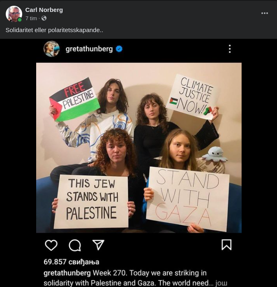Image resolution: width=277 pixels, height=287 pixels.
Task: Click the public globe privacy icon
Action: pos(44,18)
